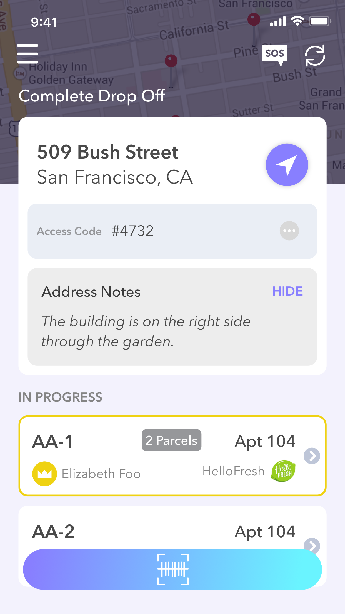Expand AA-1 parcel details chevron

[312, 456]
